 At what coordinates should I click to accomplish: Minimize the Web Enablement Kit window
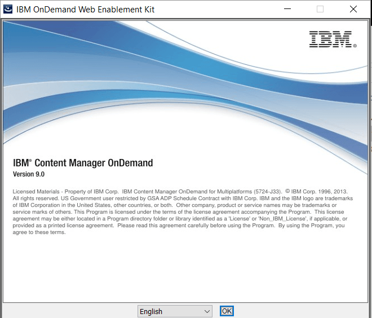(287, 9)
